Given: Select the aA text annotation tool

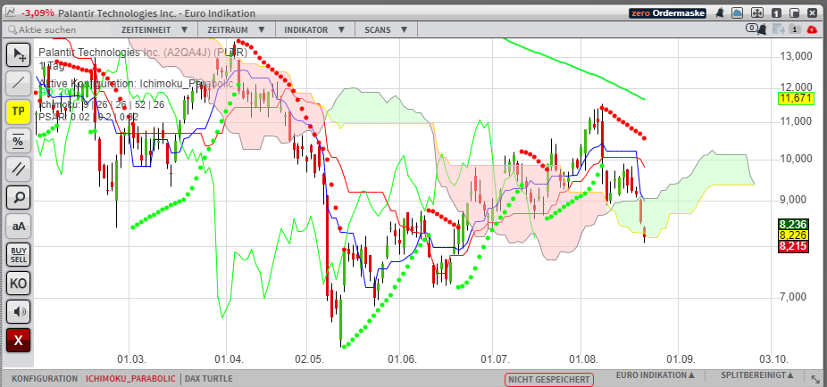Looking at the screenshot, I should 19,226.
